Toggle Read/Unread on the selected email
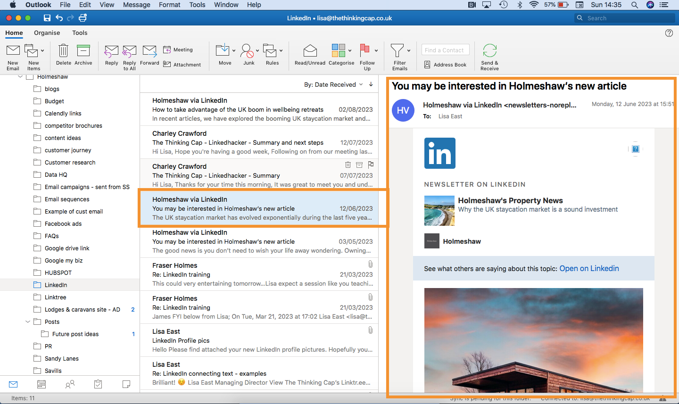The image size is (679, 404). pos(309,56)
